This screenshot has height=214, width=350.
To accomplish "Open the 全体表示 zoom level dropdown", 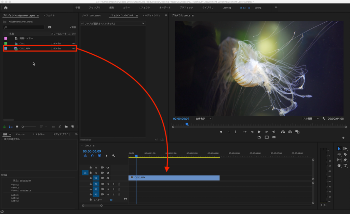I will pyautogui.click(x=203, y=119).
